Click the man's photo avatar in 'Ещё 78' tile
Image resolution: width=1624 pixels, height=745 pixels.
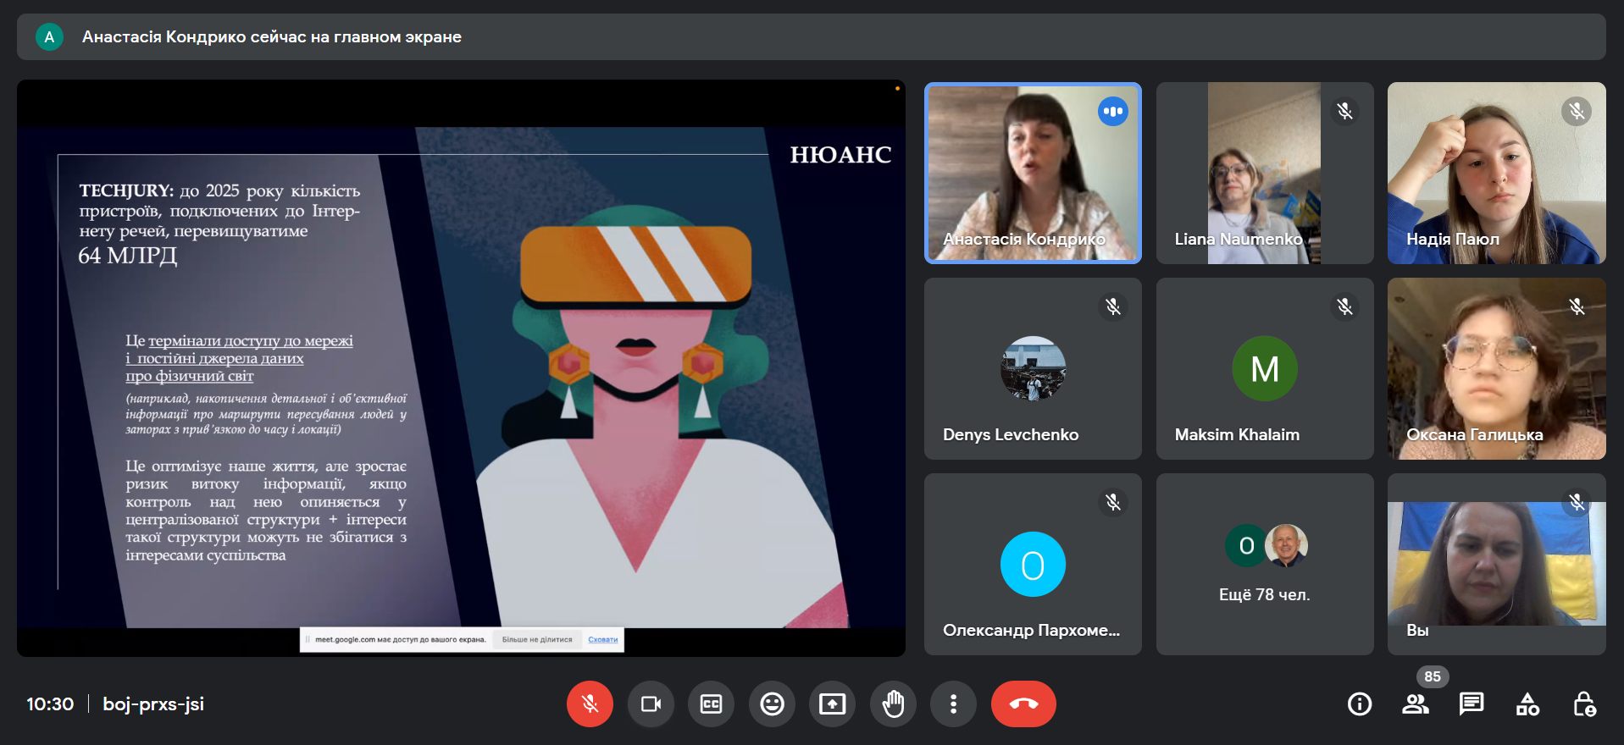(x=1286, y=546)
